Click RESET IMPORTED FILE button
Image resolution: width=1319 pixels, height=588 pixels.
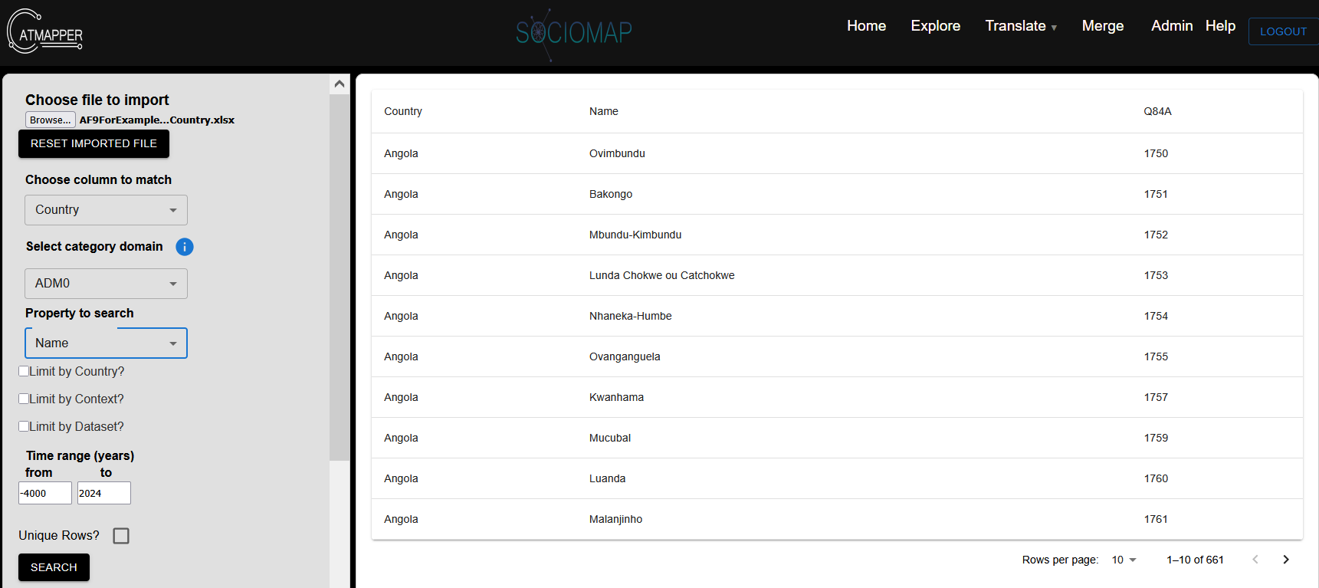click(x=94, y=144)
